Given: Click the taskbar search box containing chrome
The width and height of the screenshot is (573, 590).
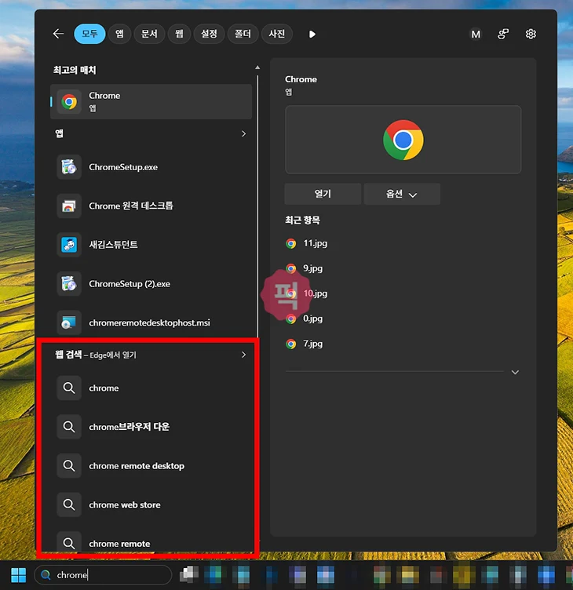Looking at the screenshot, I should [103, 575].
